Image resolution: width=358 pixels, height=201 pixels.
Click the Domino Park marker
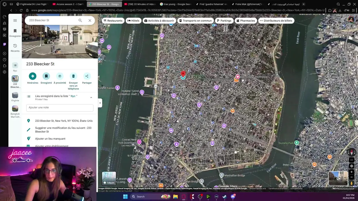[296, 143]
